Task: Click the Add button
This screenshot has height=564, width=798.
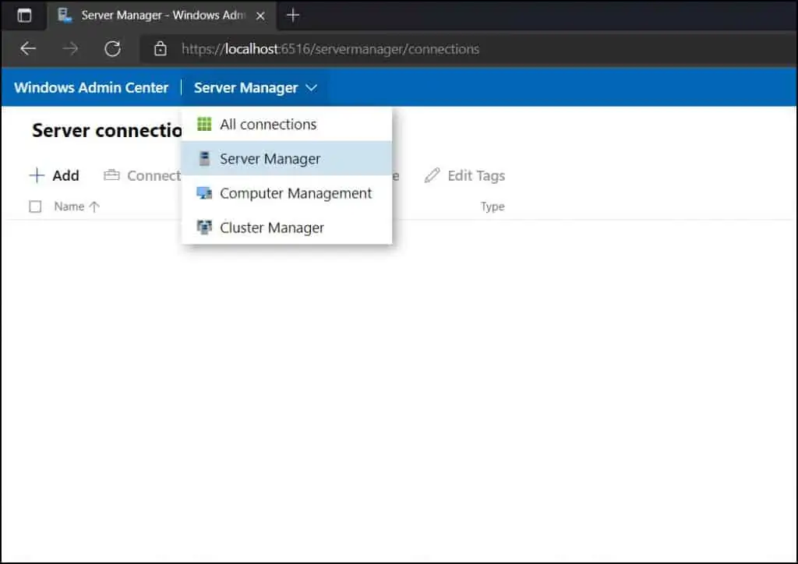Action: tap(55, 175)
